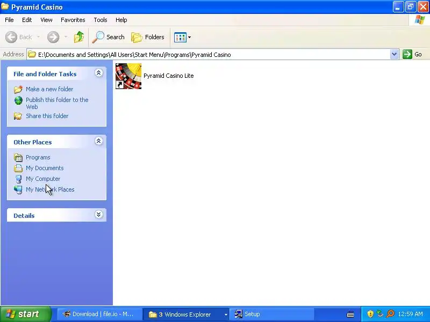Select the Pyramid Casino Lite file name
This screenshot has height=322, width=430.
168,76
